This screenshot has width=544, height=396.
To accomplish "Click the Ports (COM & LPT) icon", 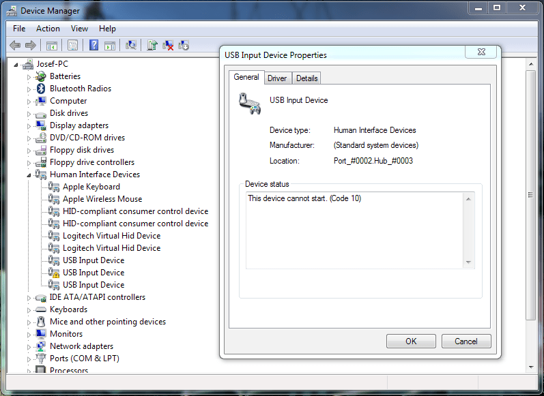I will (41, 359).
